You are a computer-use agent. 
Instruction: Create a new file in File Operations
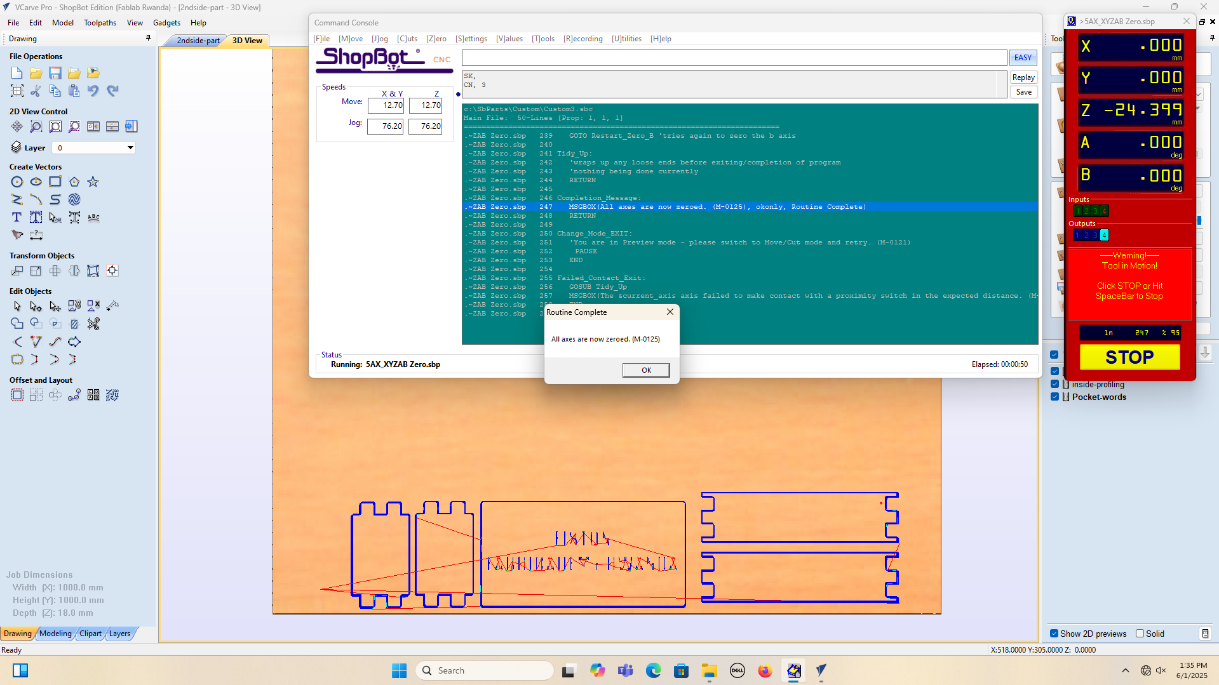tap(17, 73)
